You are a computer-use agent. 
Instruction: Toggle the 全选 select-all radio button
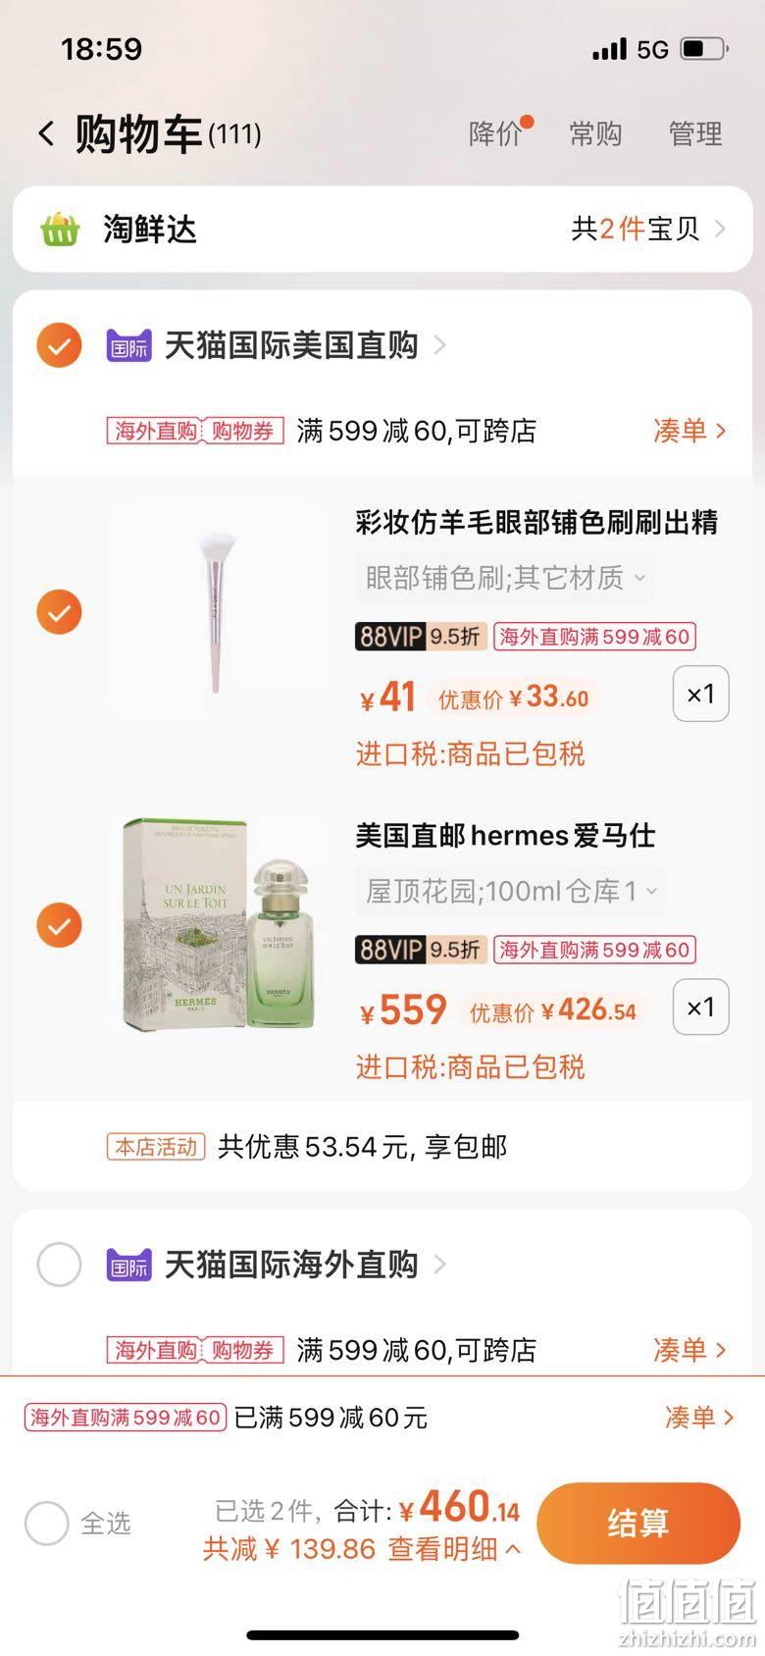[47, 1524]
